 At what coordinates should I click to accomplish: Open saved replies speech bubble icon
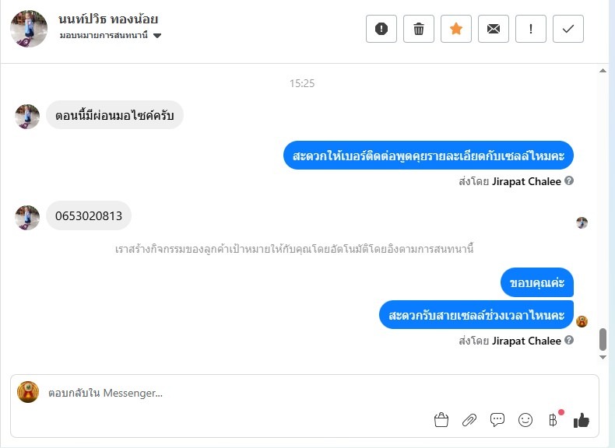tap(497, 420)
